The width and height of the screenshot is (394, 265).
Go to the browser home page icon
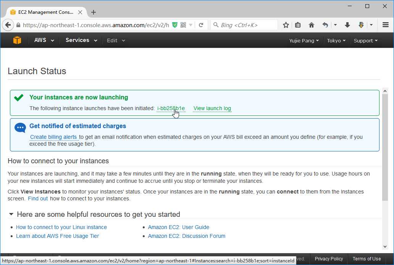pyautogui.click(x=311, y=25)
